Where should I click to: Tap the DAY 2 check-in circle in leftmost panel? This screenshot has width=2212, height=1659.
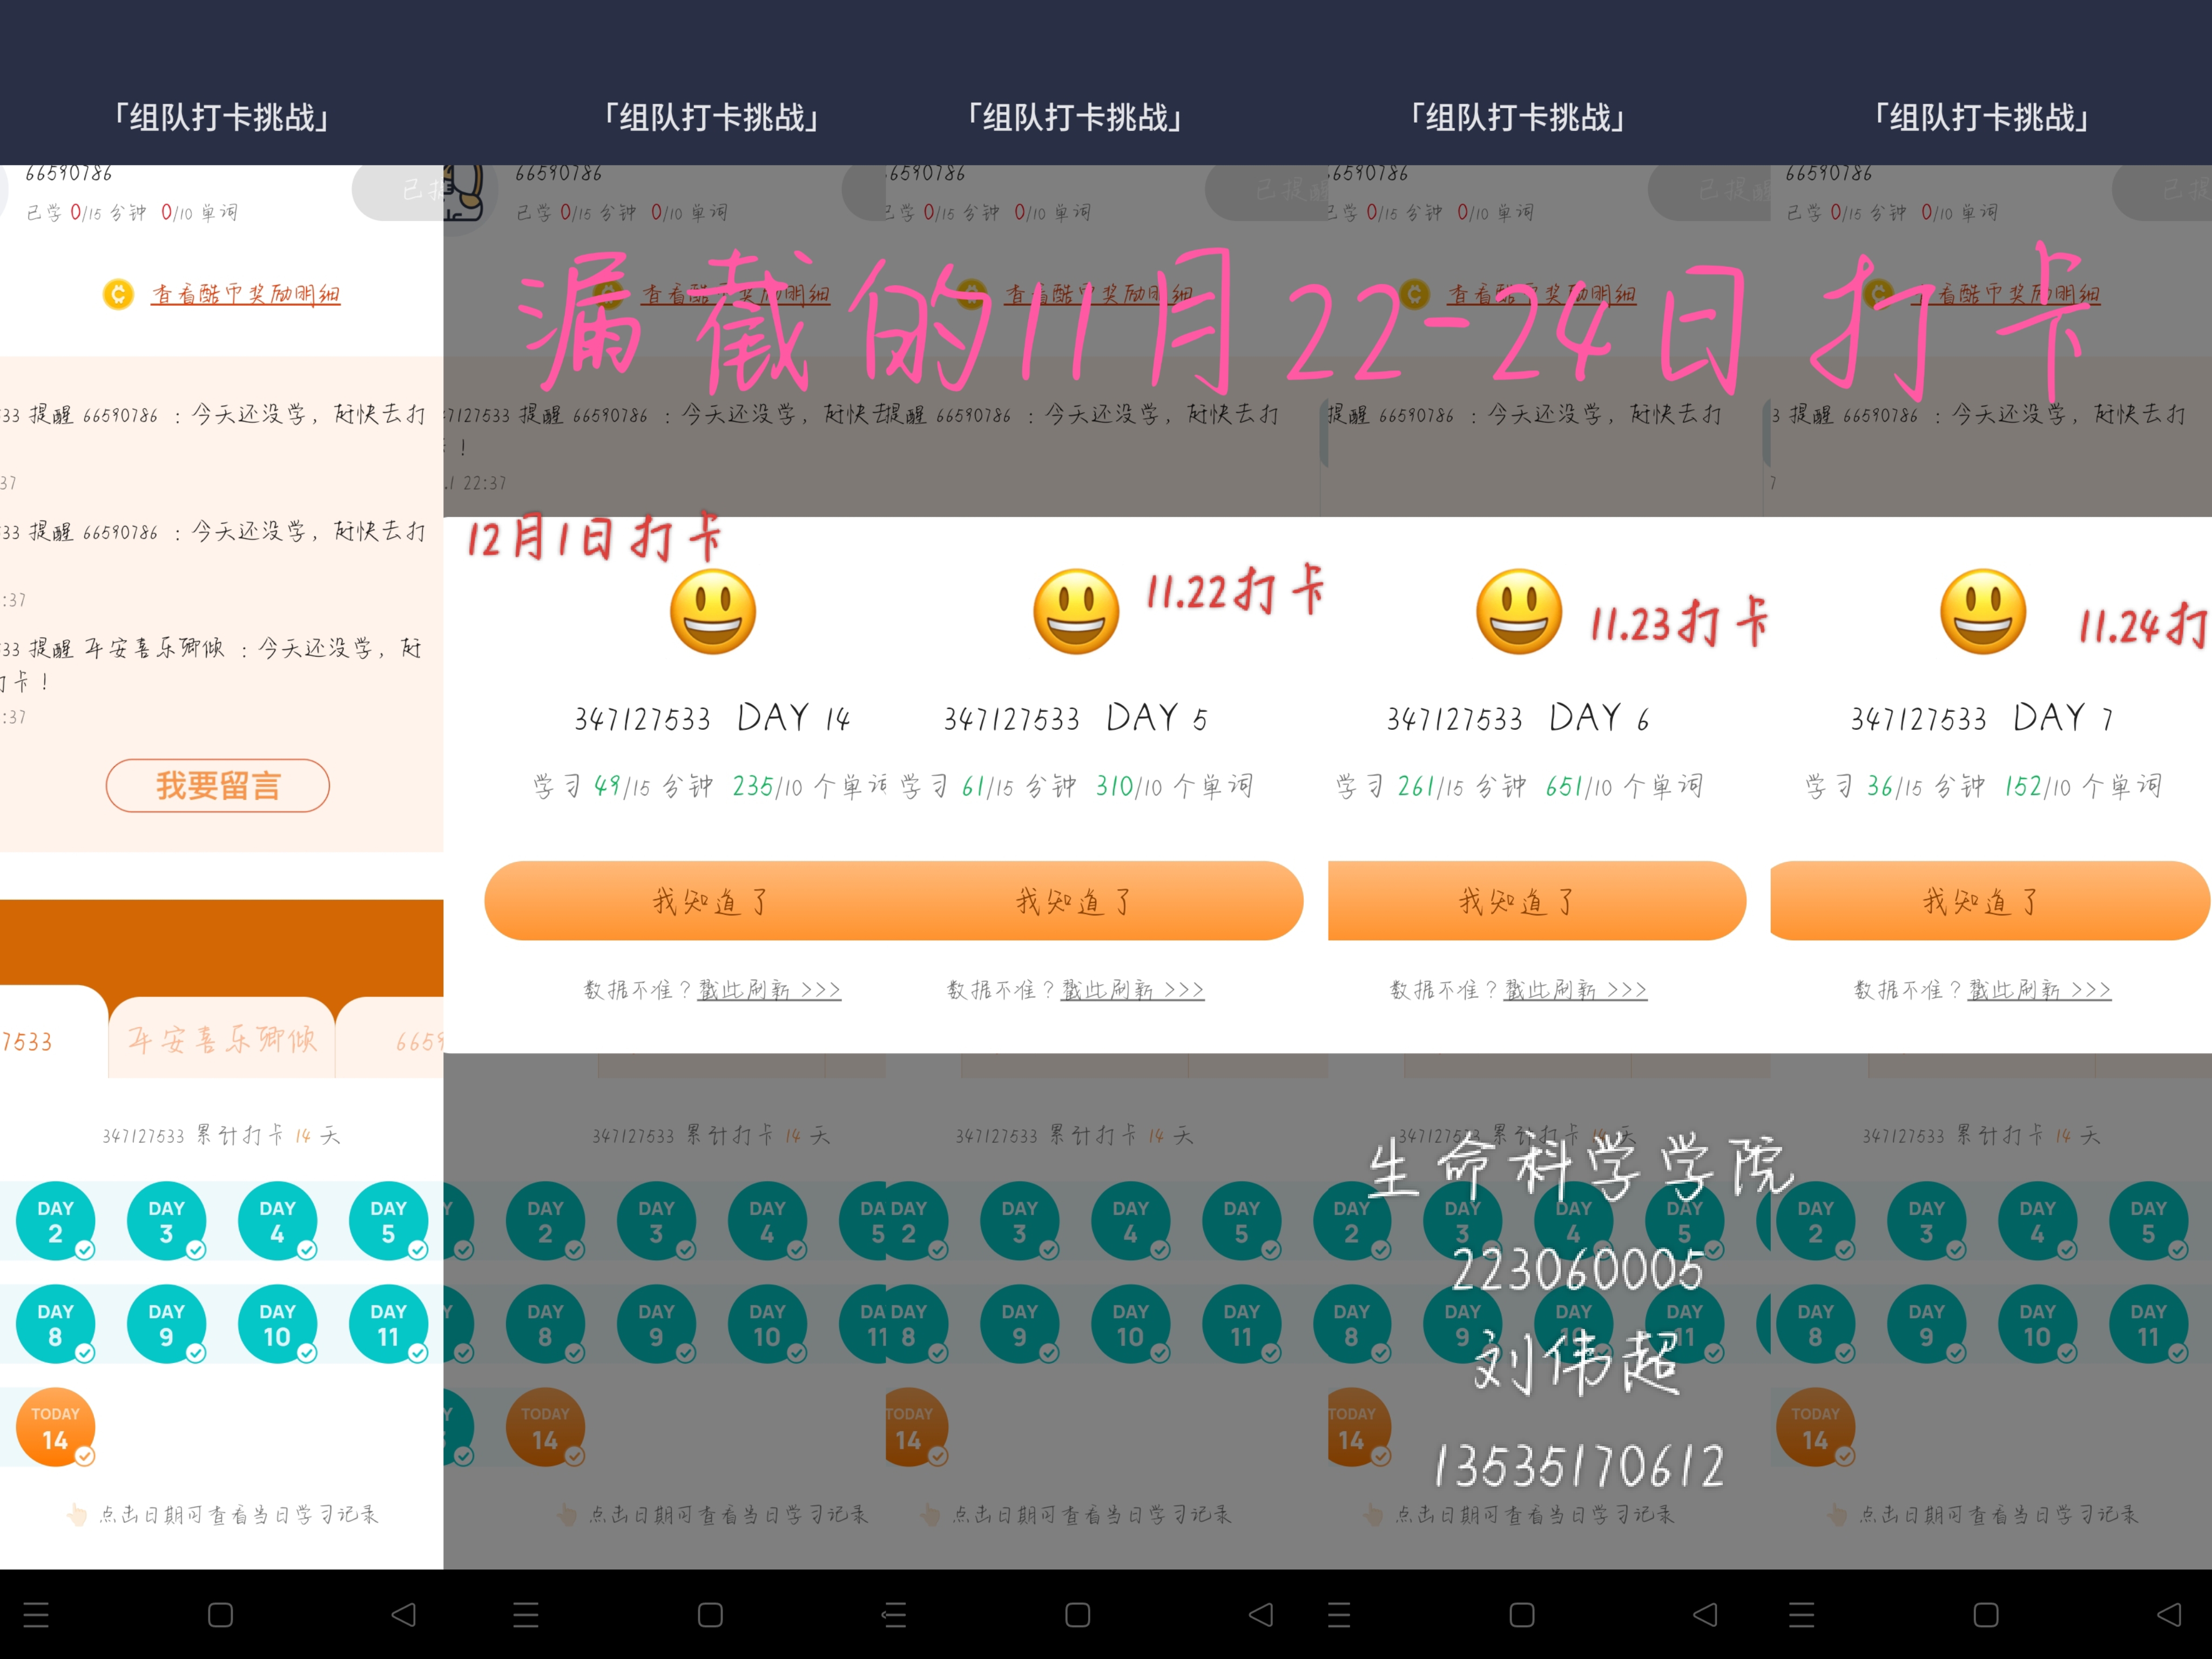[x=56, y=1221]
